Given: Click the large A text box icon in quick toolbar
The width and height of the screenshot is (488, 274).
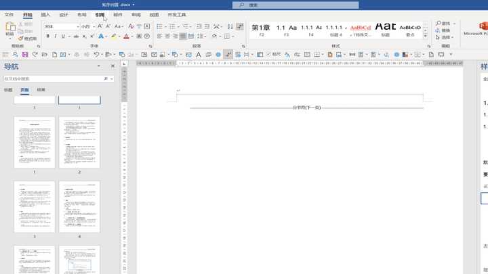Looking at the screenshot, I should point(198,55).
